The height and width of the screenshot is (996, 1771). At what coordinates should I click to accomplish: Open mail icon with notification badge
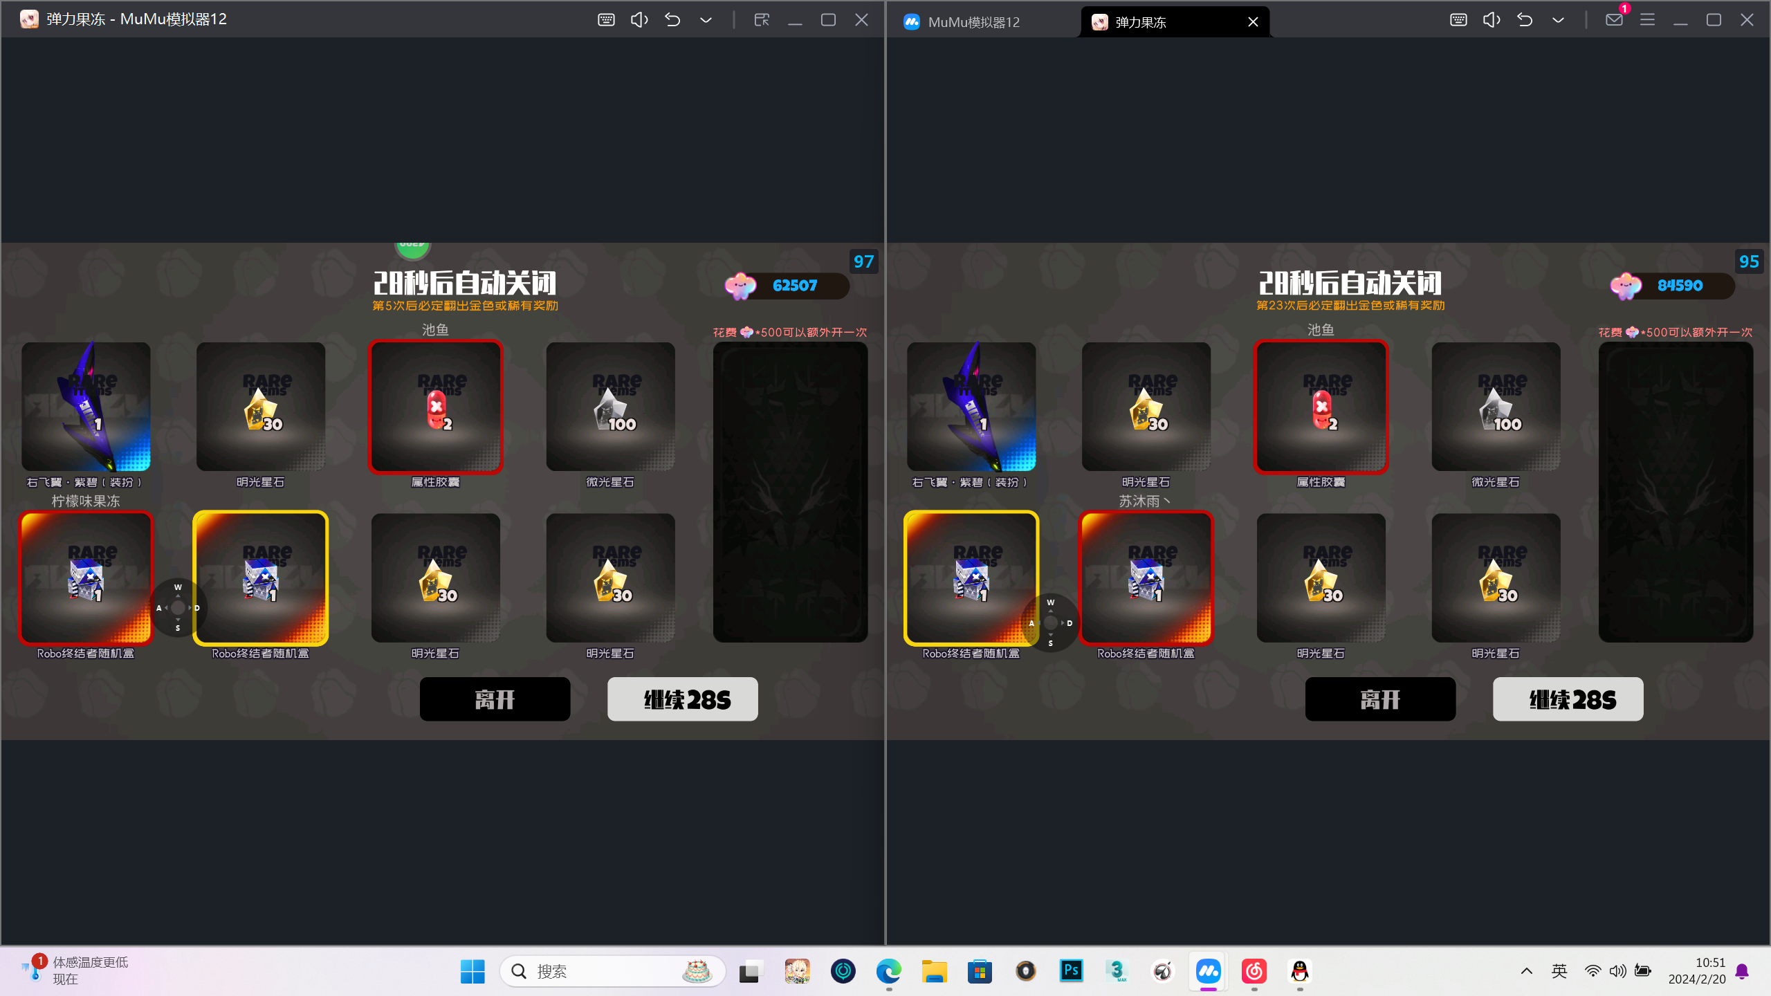[1614, 19]
